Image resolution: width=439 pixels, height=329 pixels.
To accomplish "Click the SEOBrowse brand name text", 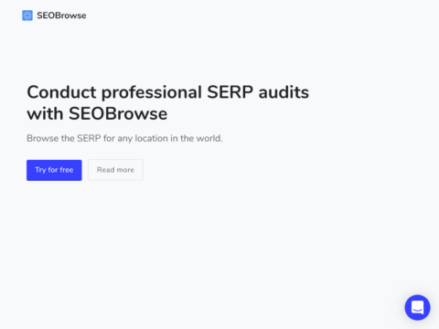I will click(x=61, y=16).
